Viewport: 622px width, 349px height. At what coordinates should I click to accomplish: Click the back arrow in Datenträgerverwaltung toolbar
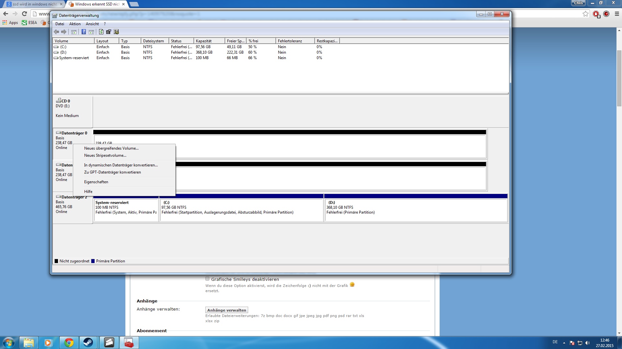point(56,32)
